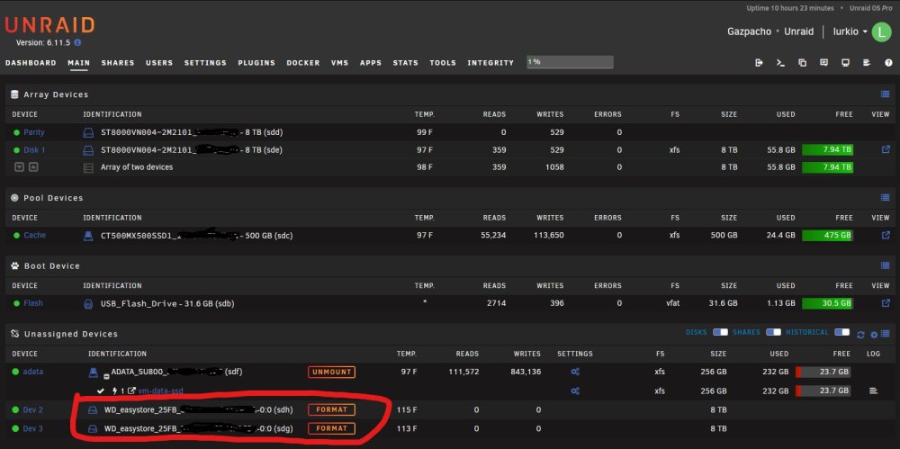Viewport: 900px width, 449px height.
Task: Click the Cache SSD drive icon
Action: 88,236
